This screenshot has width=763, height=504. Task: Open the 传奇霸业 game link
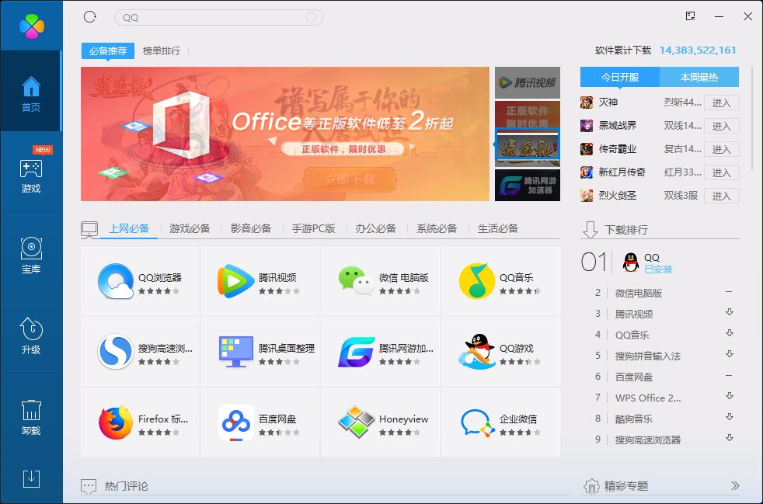[x=617, y=149]
